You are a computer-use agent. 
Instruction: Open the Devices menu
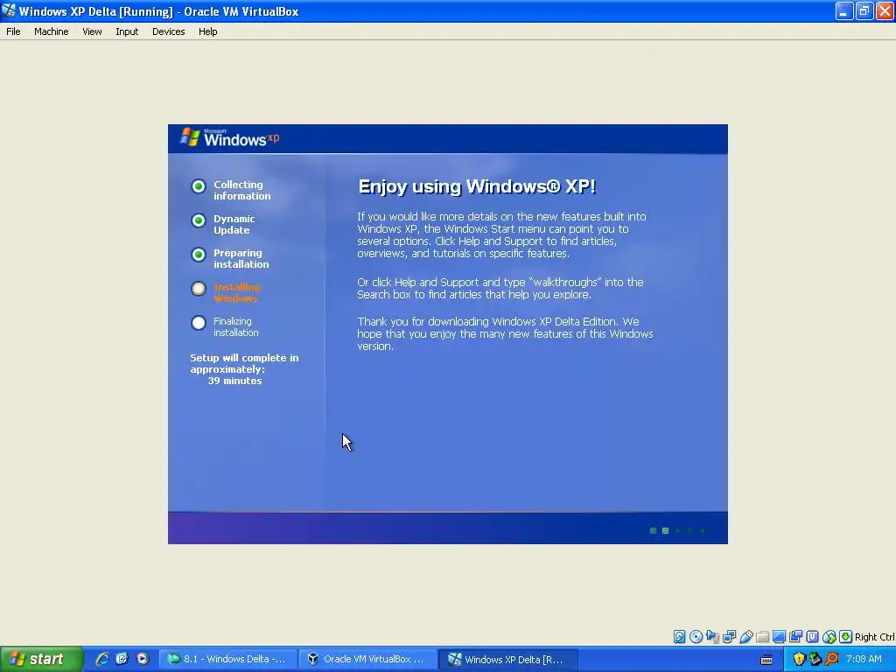tap(169, 31)
